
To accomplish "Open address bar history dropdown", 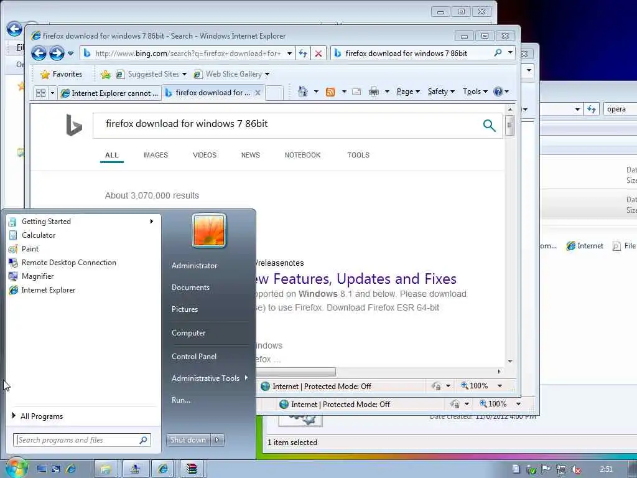I will pyautogui.click(x=289, y=54).
